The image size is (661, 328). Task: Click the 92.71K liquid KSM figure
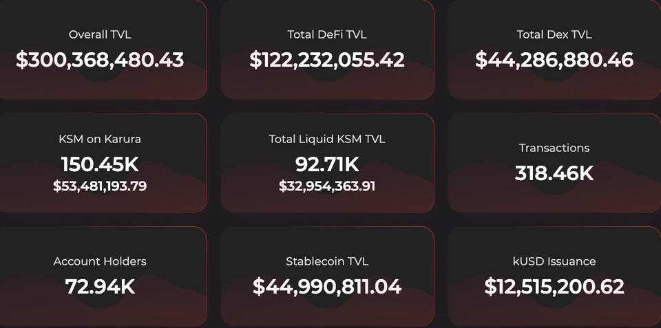pyautogui.click(x=327, y=164)
